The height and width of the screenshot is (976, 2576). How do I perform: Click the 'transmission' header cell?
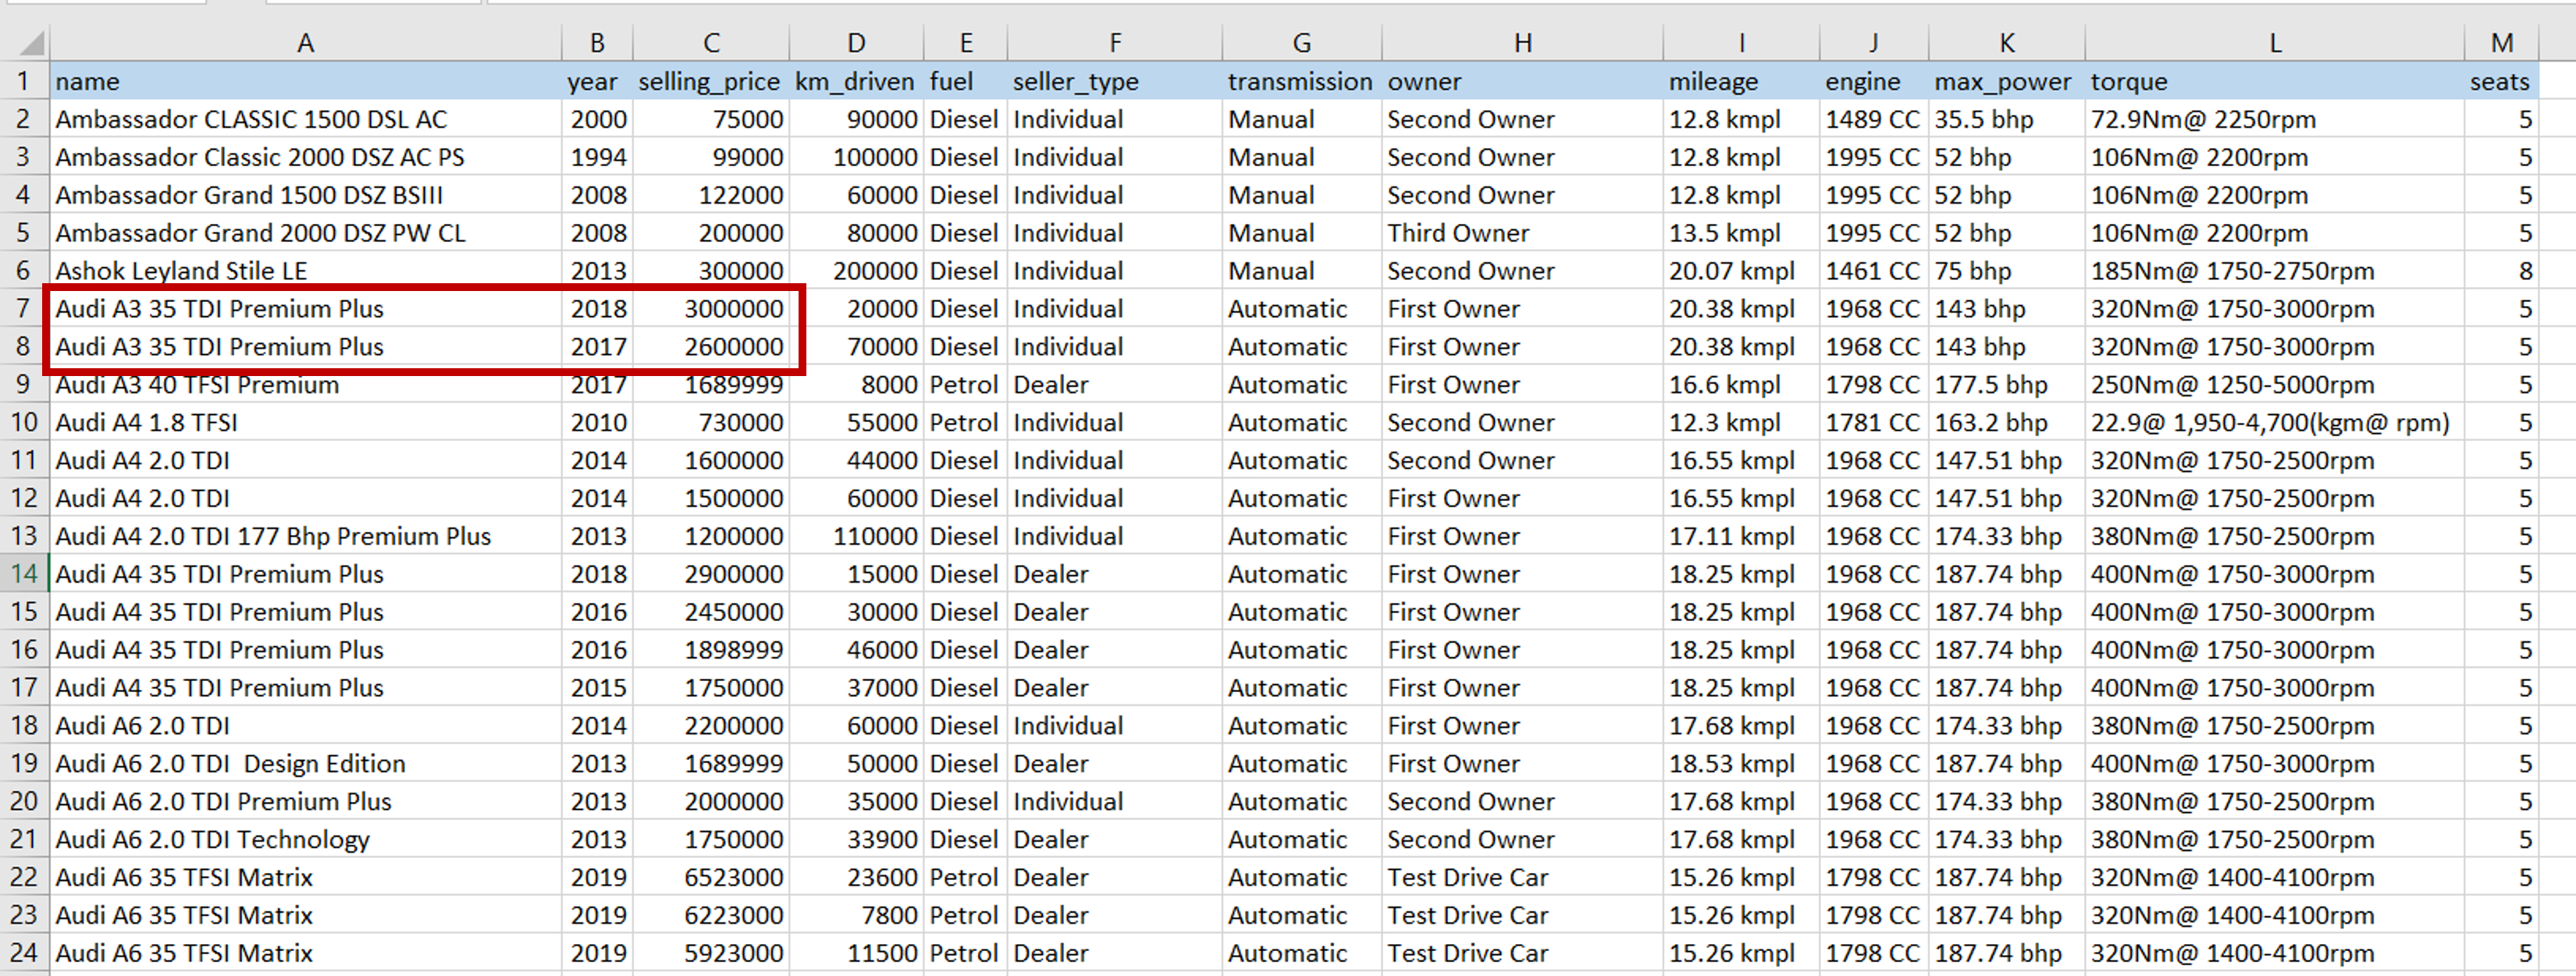coord(1302,81)
